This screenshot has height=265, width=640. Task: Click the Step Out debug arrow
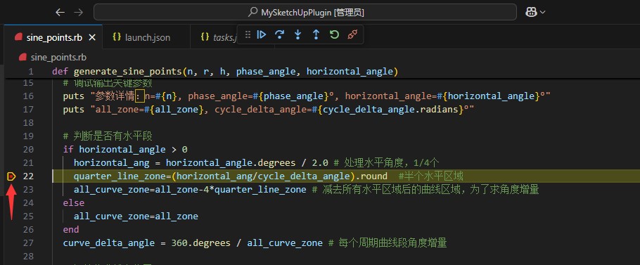(316, 34)
